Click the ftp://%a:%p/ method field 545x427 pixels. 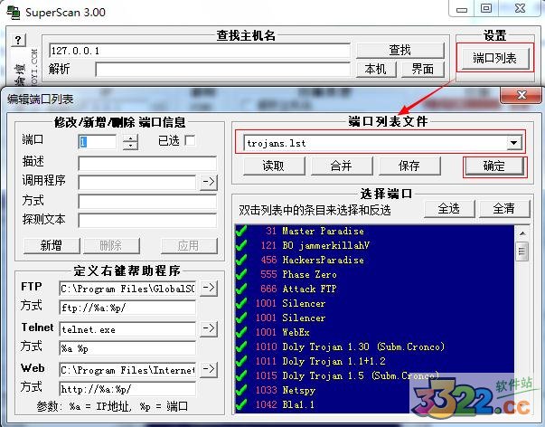pyautogui.click(x=127, y=308)
